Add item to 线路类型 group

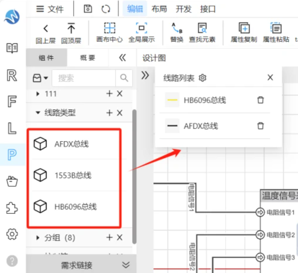[110, 113]
